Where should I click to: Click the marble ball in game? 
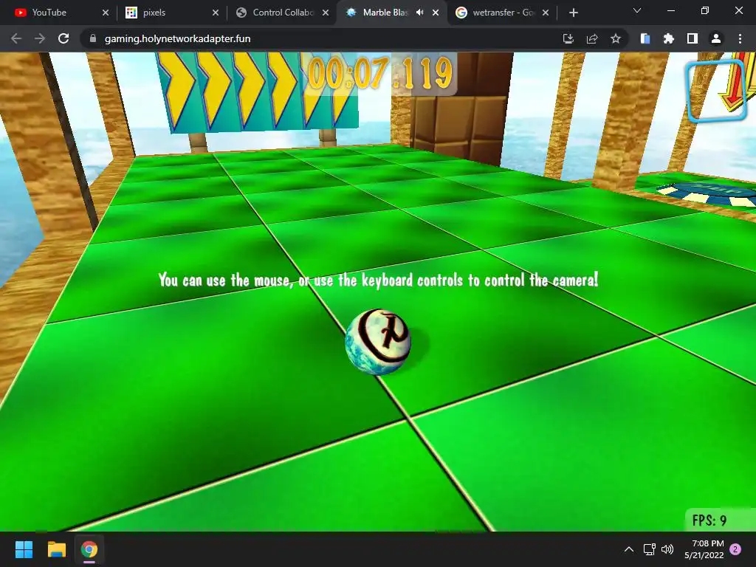point(378,341)
